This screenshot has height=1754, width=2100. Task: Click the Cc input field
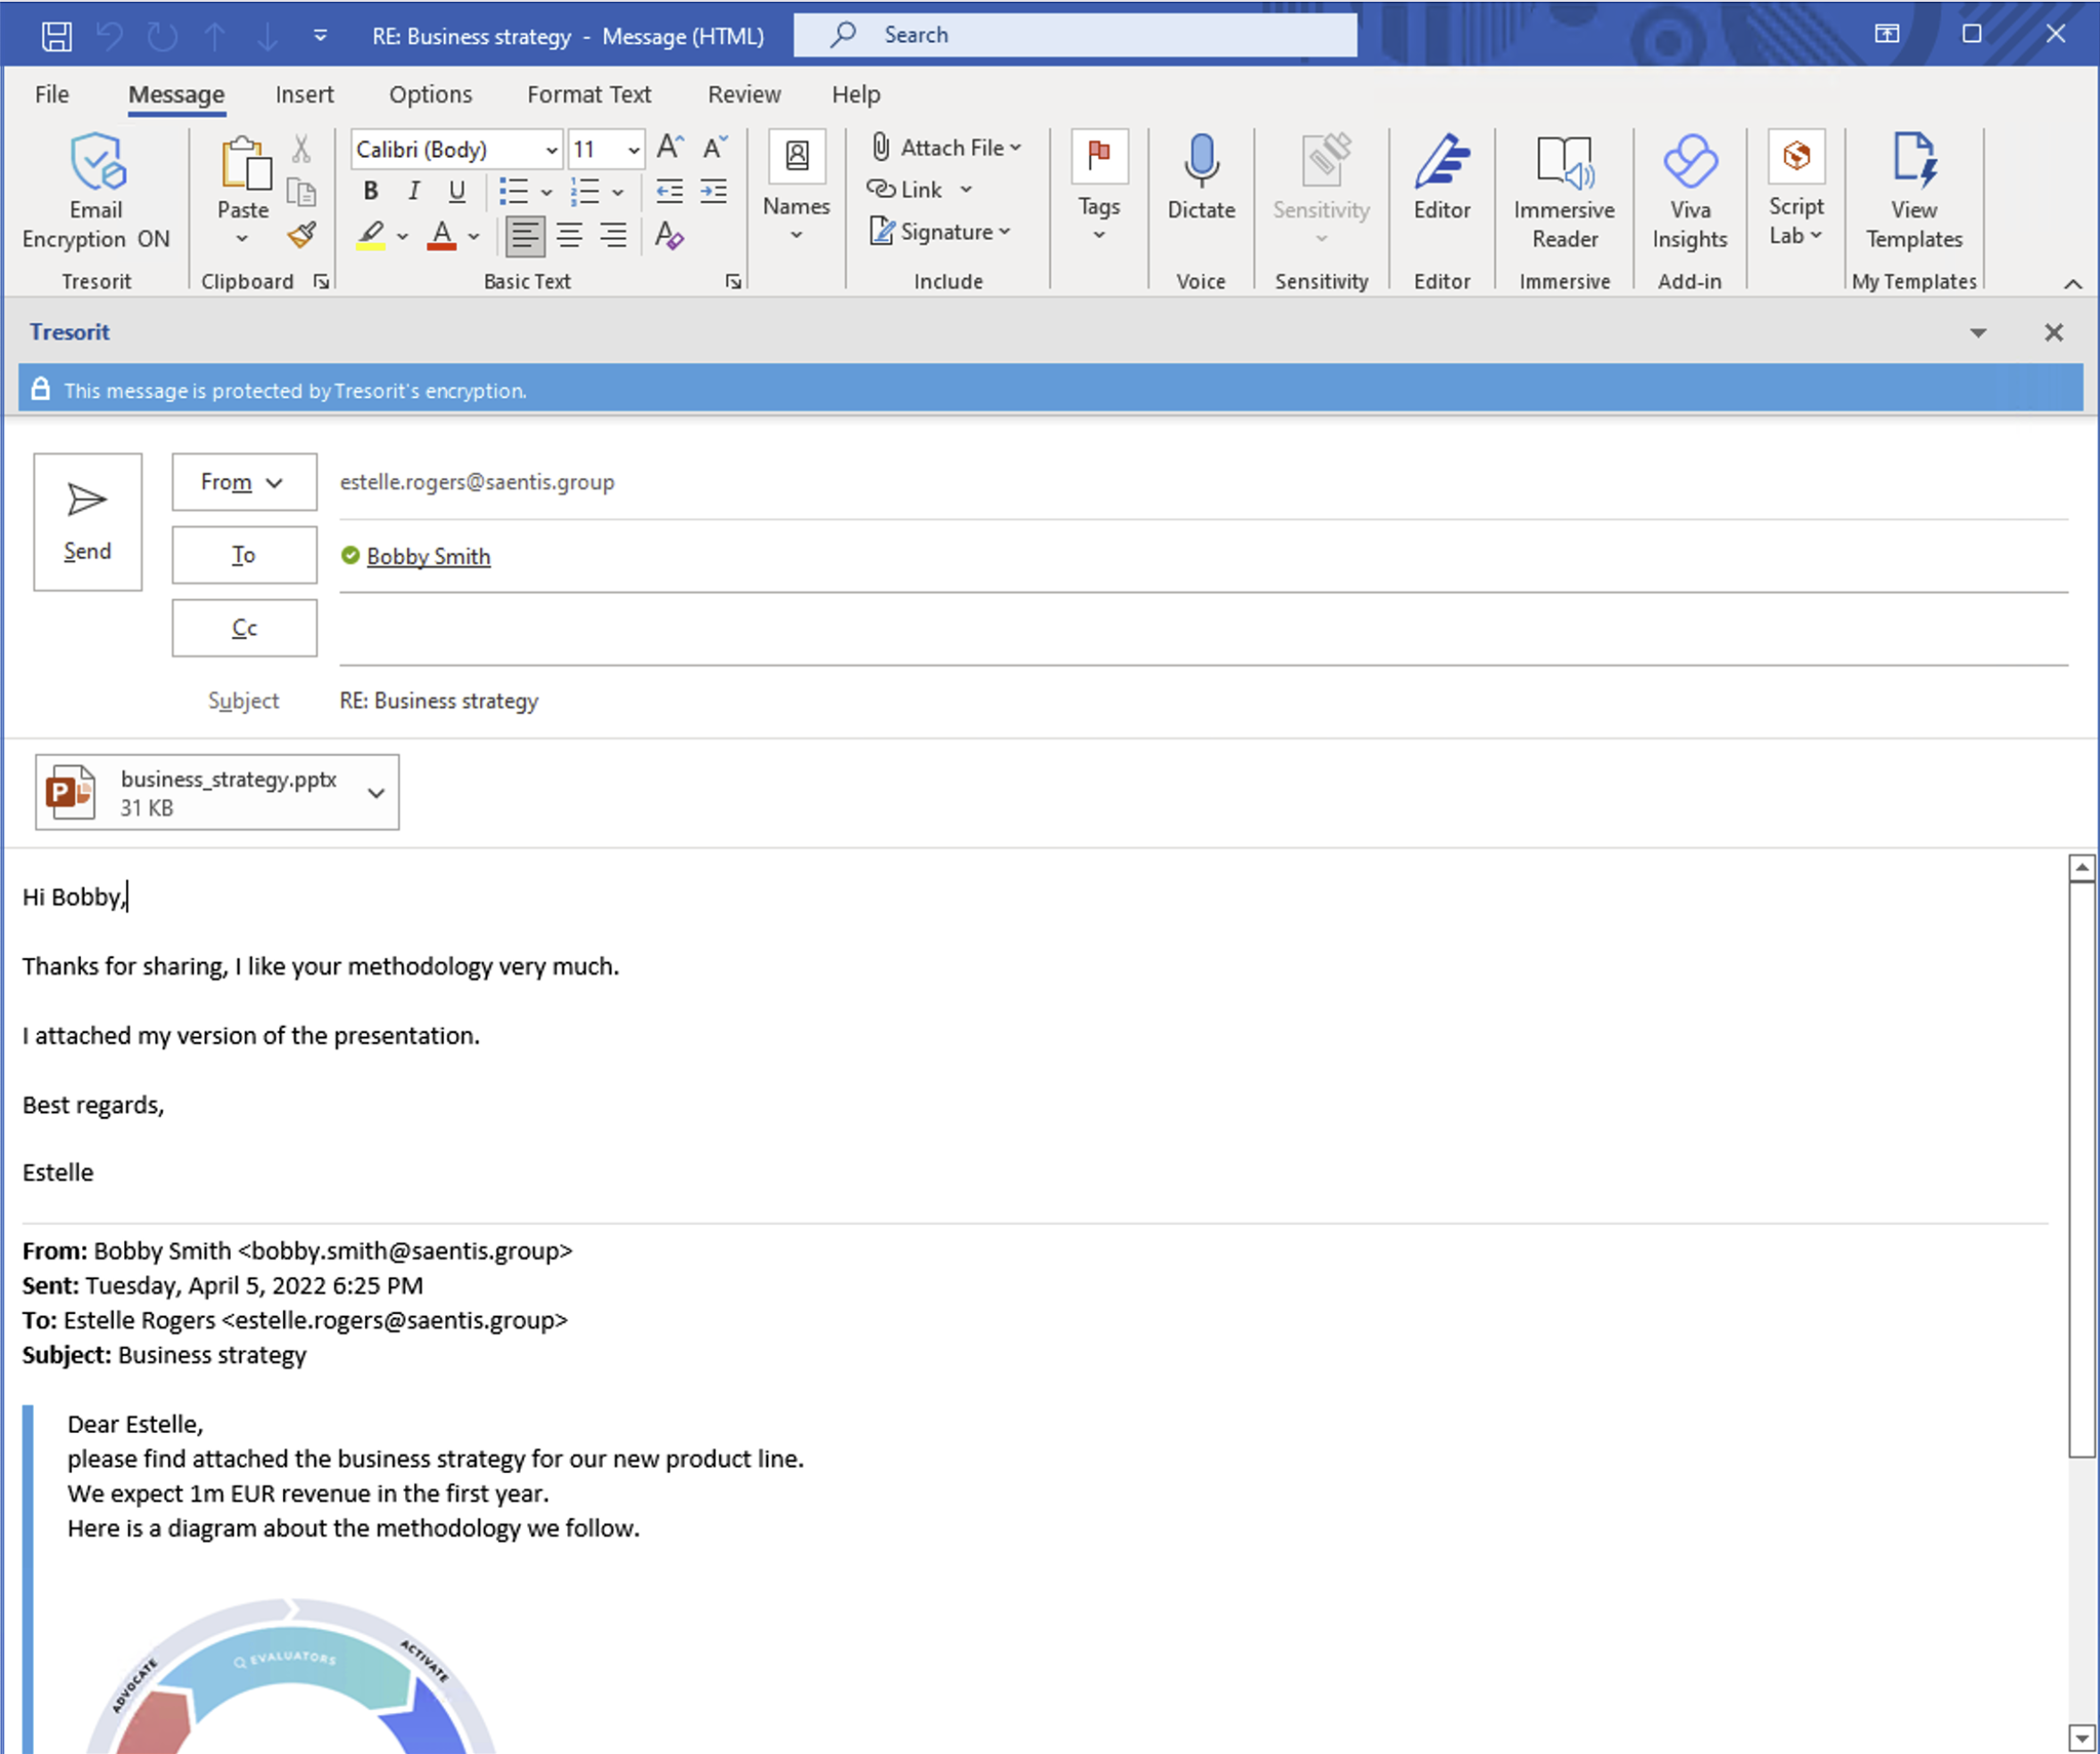(1204, 630)
